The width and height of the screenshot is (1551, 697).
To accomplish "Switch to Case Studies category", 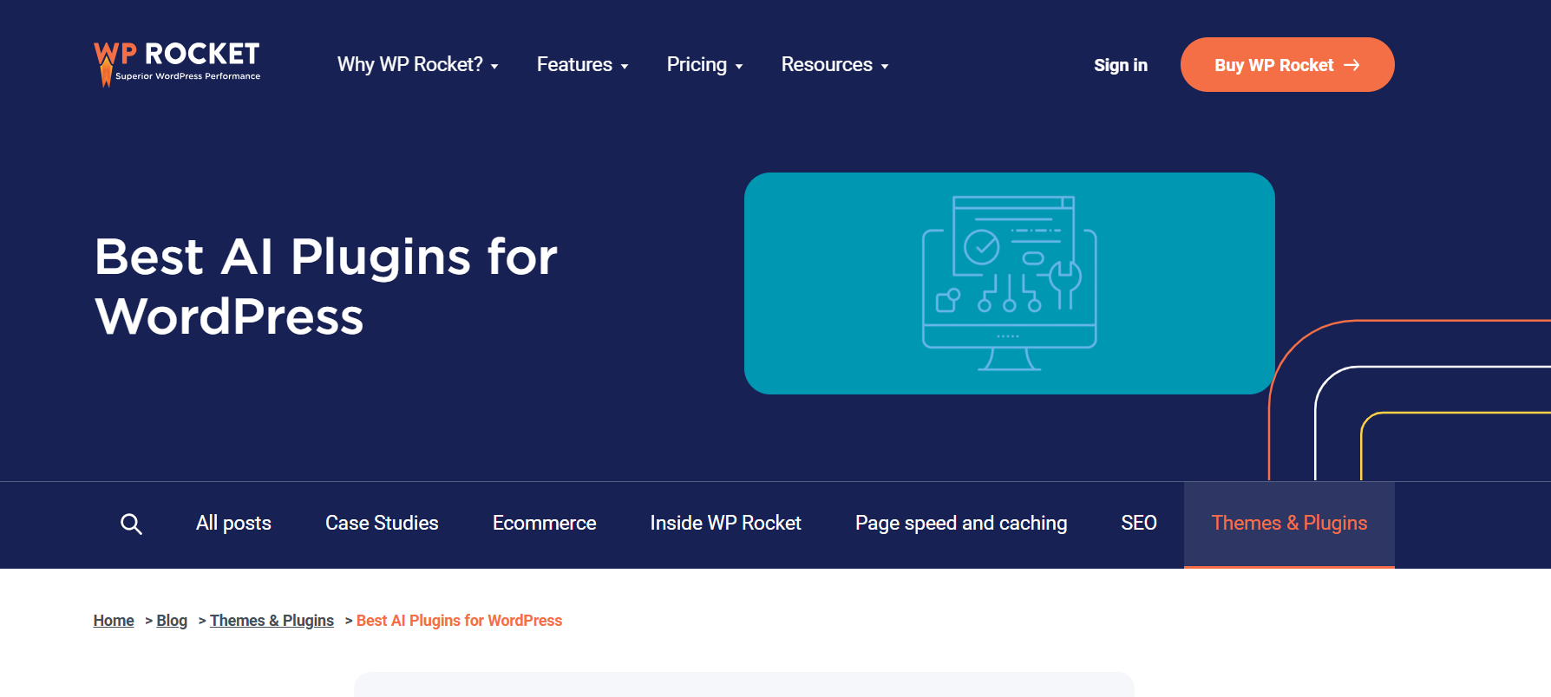I will click(x=382, y=524).
